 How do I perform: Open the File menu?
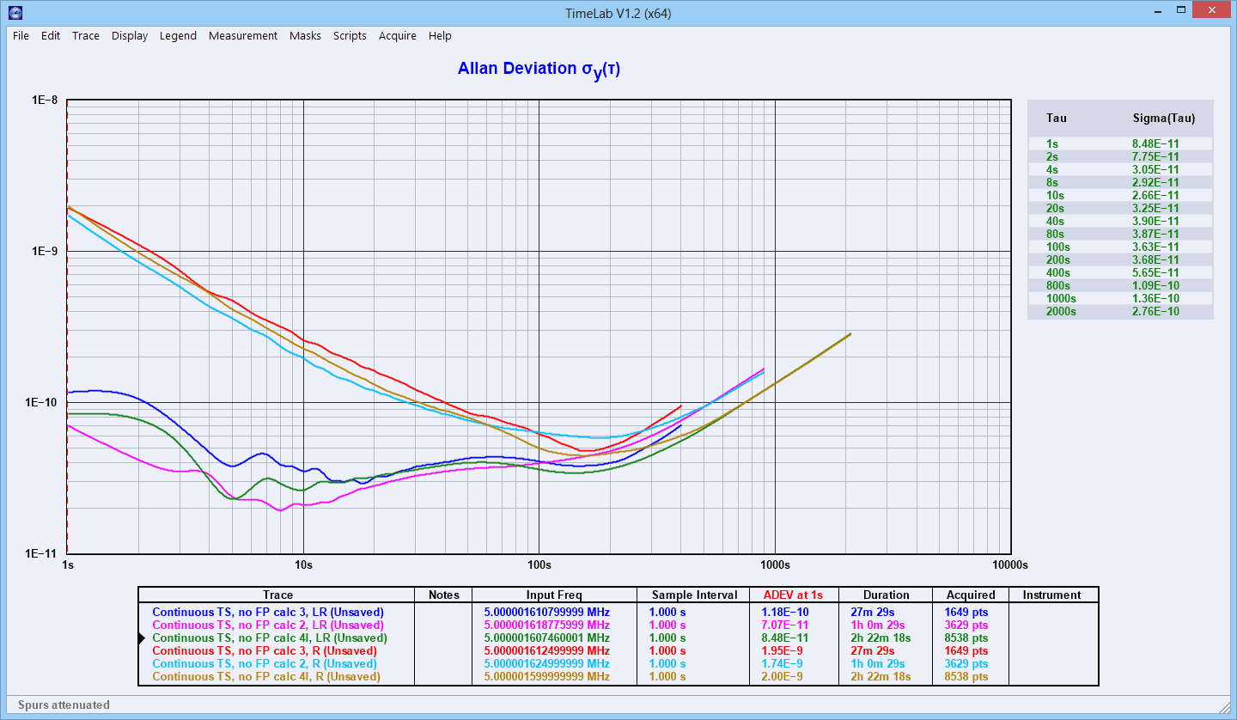(x=21, y=36)
